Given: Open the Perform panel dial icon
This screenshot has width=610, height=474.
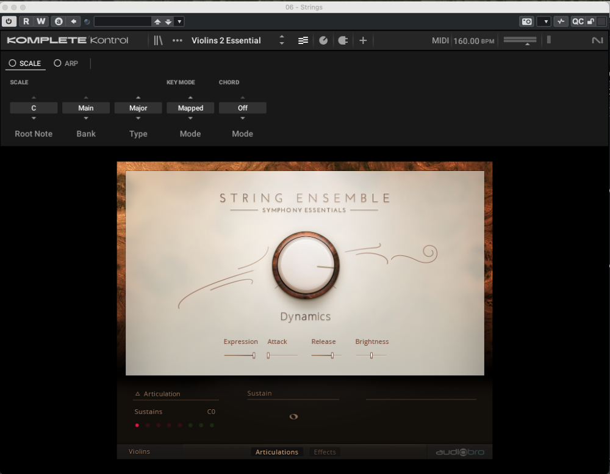Looking at the screenshot, I should coord(323,40).
